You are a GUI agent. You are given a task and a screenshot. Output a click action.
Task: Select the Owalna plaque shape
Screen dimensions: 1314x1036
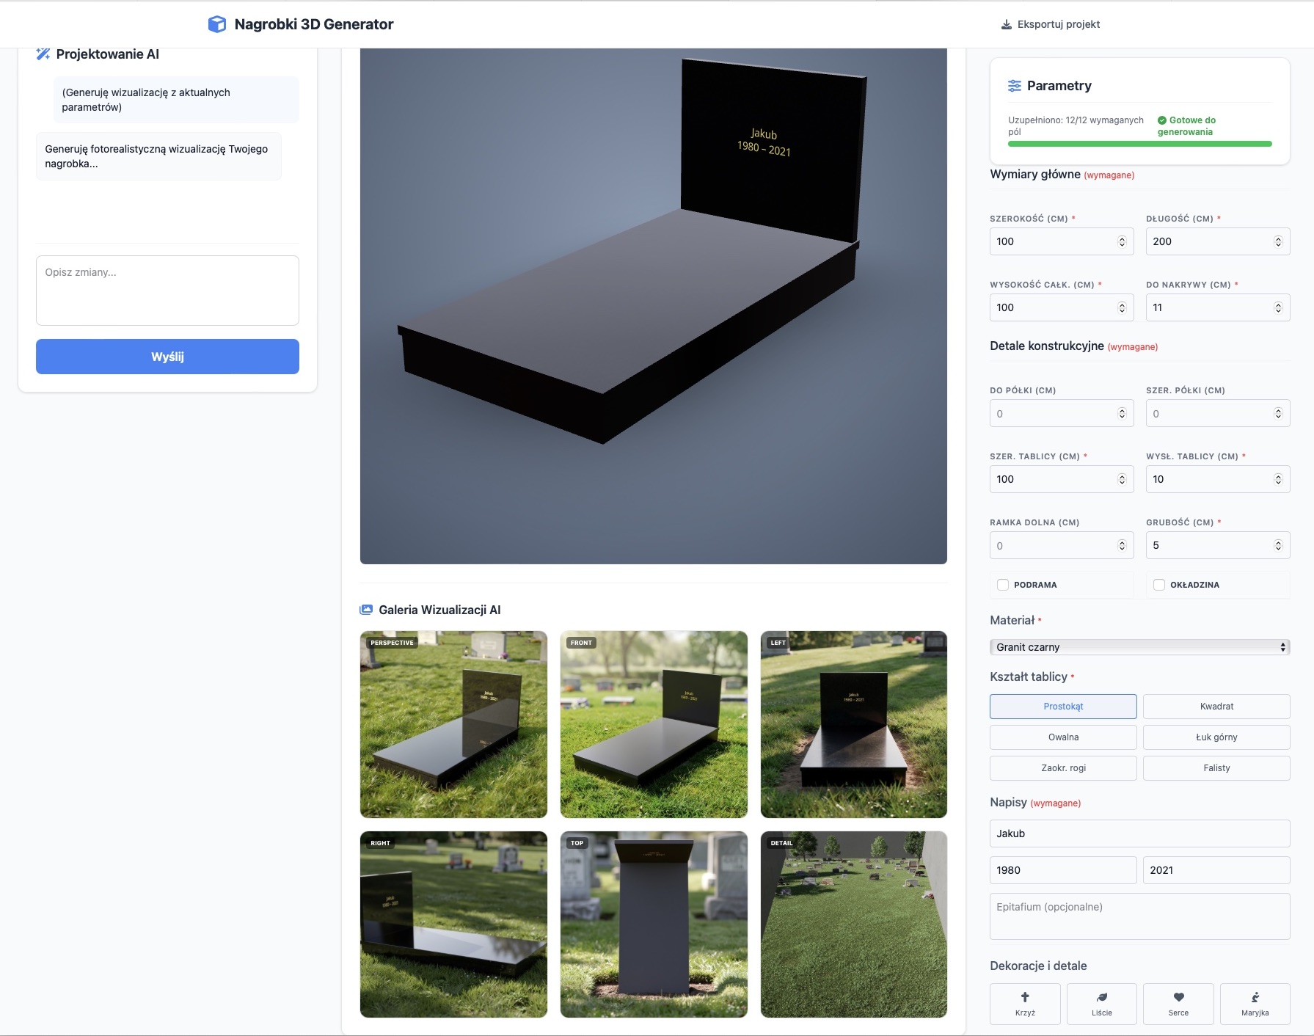click(x=1063, y=737)
